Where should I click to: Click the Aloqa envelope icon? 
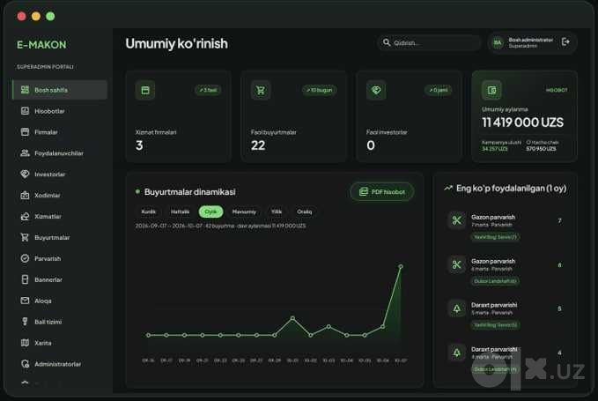tap(25, 301)
